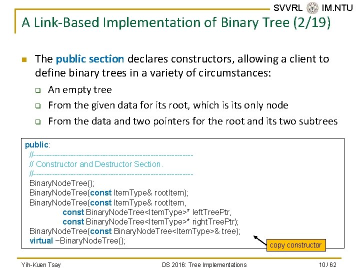Click the line 'BinaryNodeTree(const ItemType& rootItem);'
This screenshot has height=270, width=360.
(x=108, y=192)
